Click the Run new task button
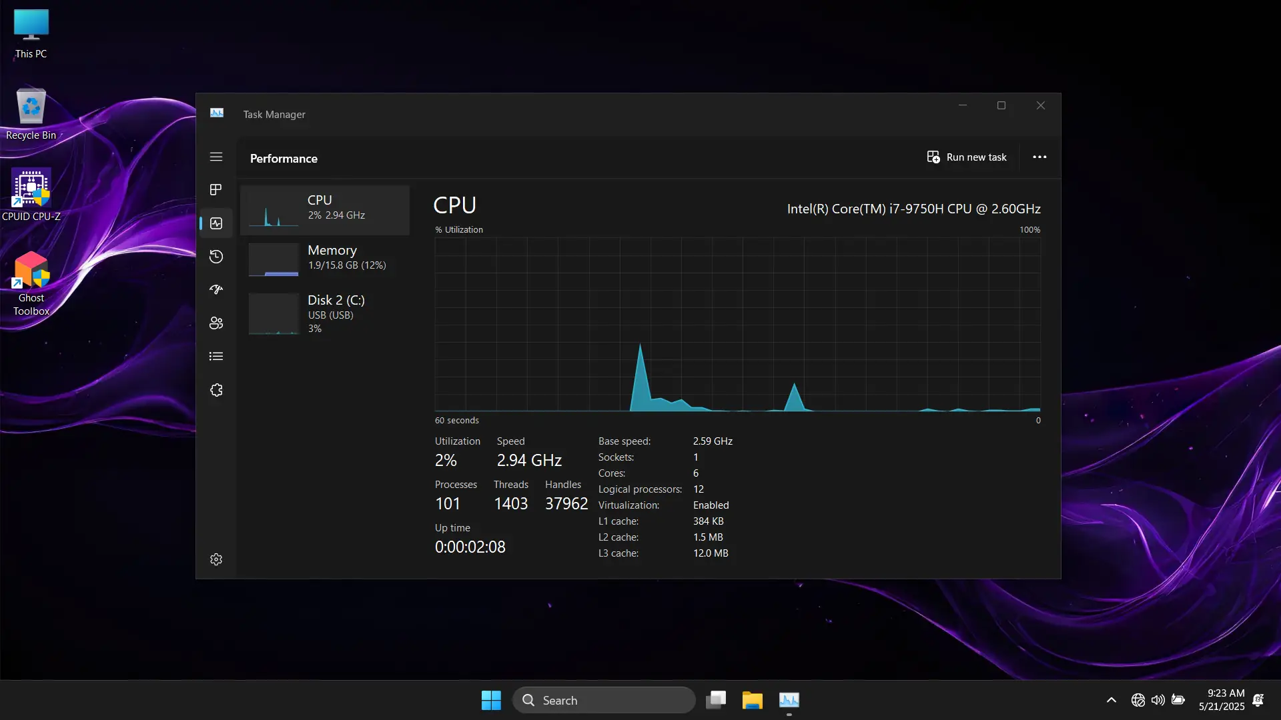1281x720 pixels. tap(967, 157)
